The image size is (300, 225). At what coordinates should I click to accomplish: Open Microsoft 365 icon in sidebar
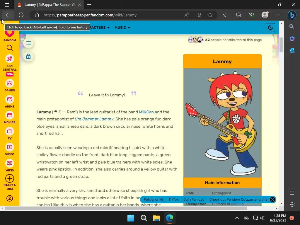coord(292,39)
